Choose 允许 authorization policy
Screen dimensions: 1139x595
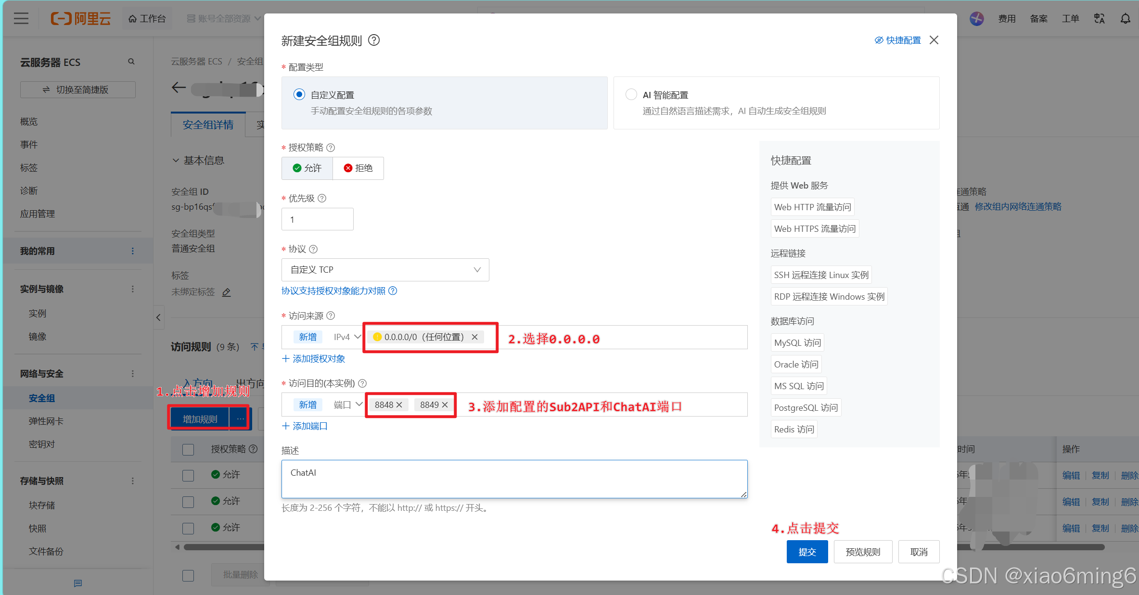(307, 168)
